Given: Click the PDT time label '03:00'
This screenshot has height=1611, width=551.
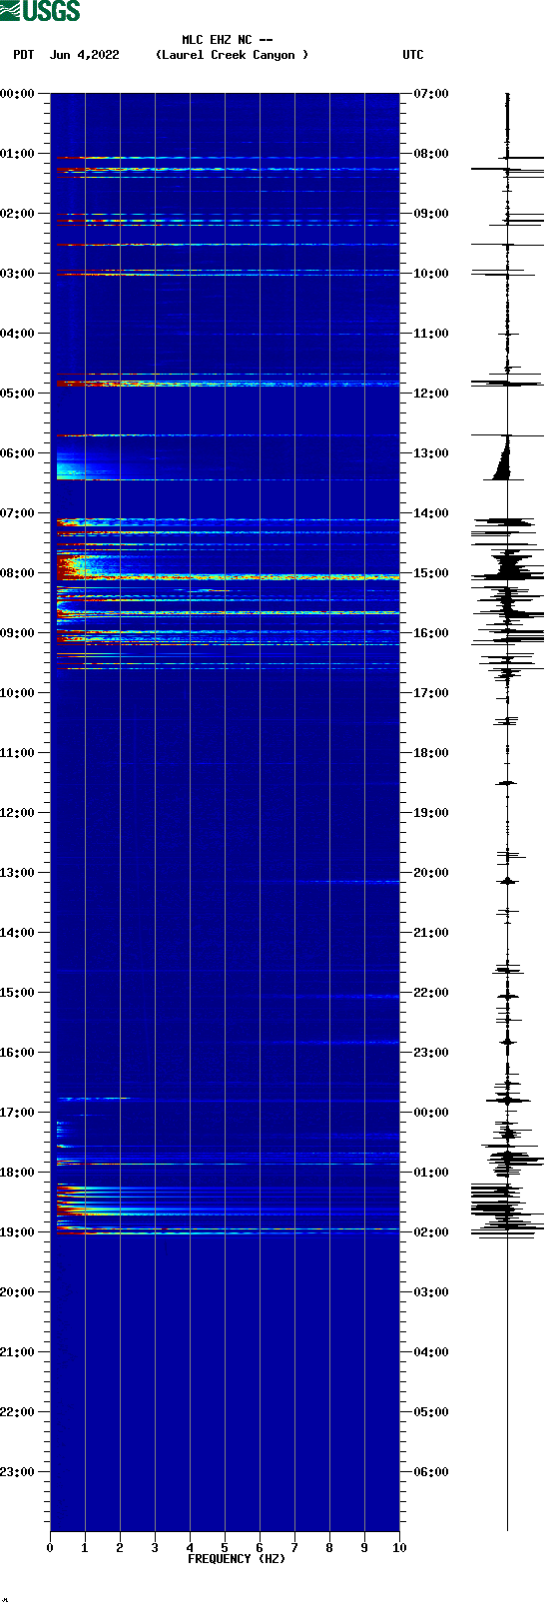Looking at the screenshot, I should point(18,274).
